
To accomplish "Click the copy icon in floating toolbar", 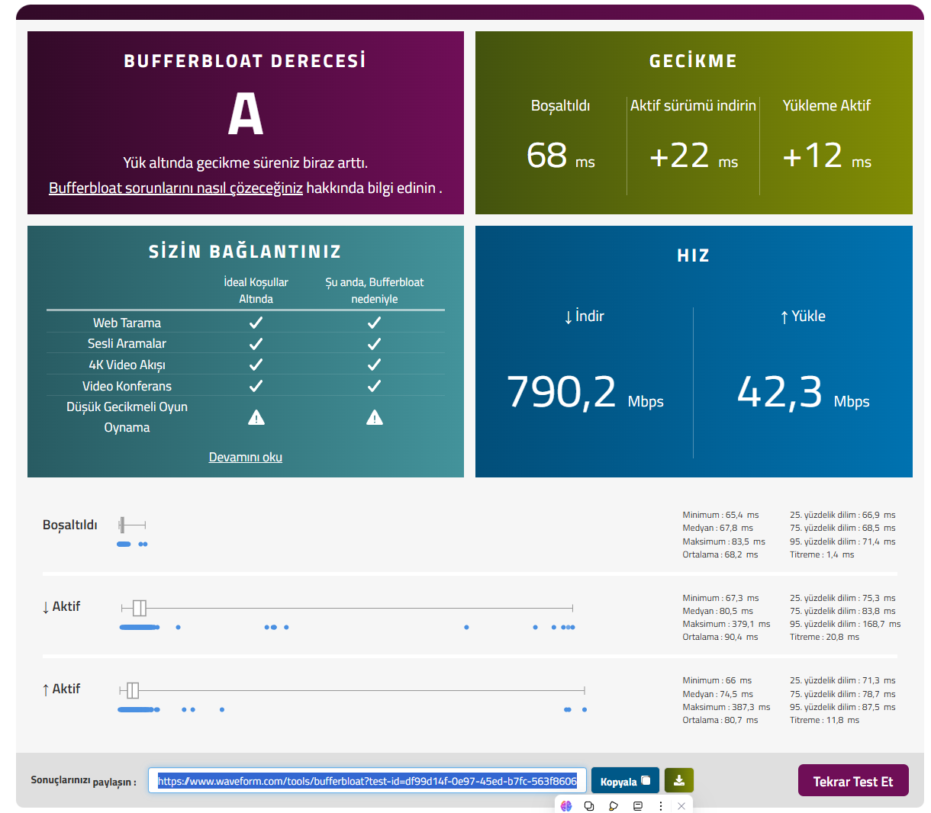I will (x=589, y=805).
